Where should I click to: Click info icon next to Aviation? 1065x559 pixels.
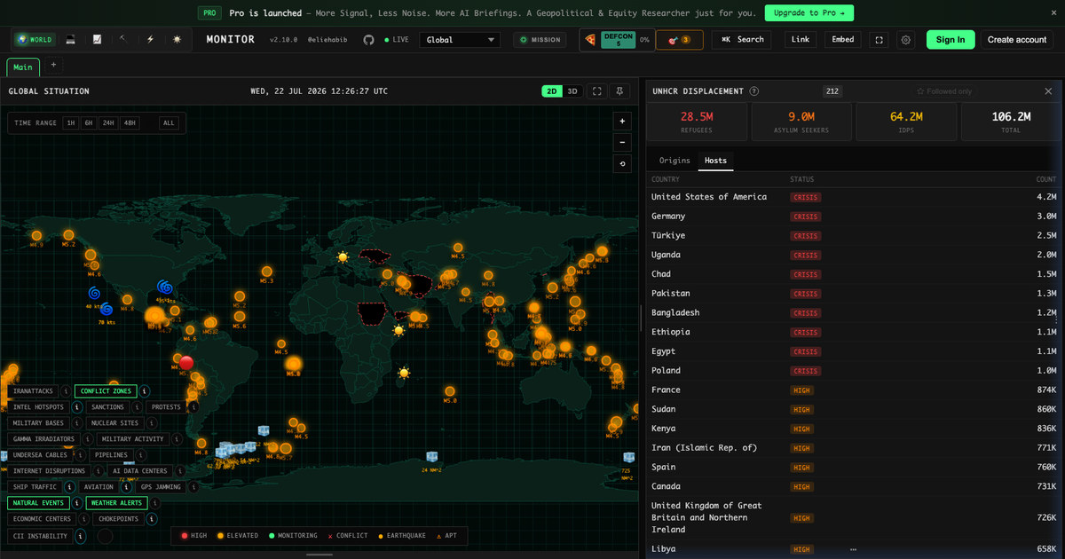pos(126,487)
